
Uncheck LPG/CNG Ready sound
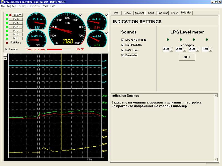click(123, 40)
